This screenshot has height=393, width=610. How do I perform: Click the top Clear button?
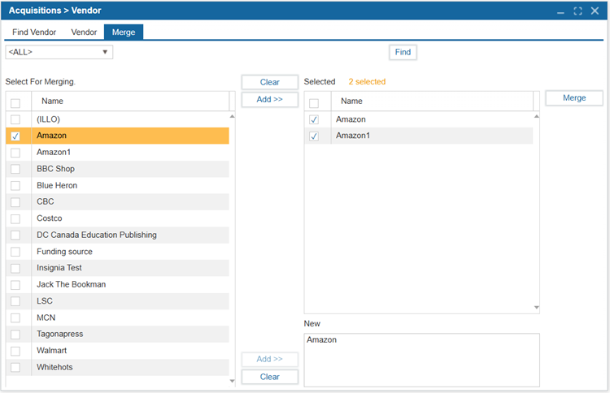(x=269, y=82)
